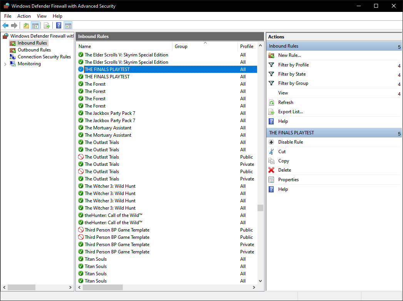Click the Back arrow in toolbar

click(x=5, y=26)
